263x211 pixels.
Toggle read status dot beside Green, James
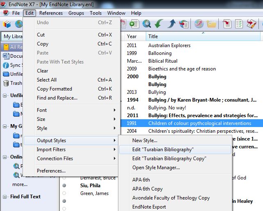click(x=64, y=193)
